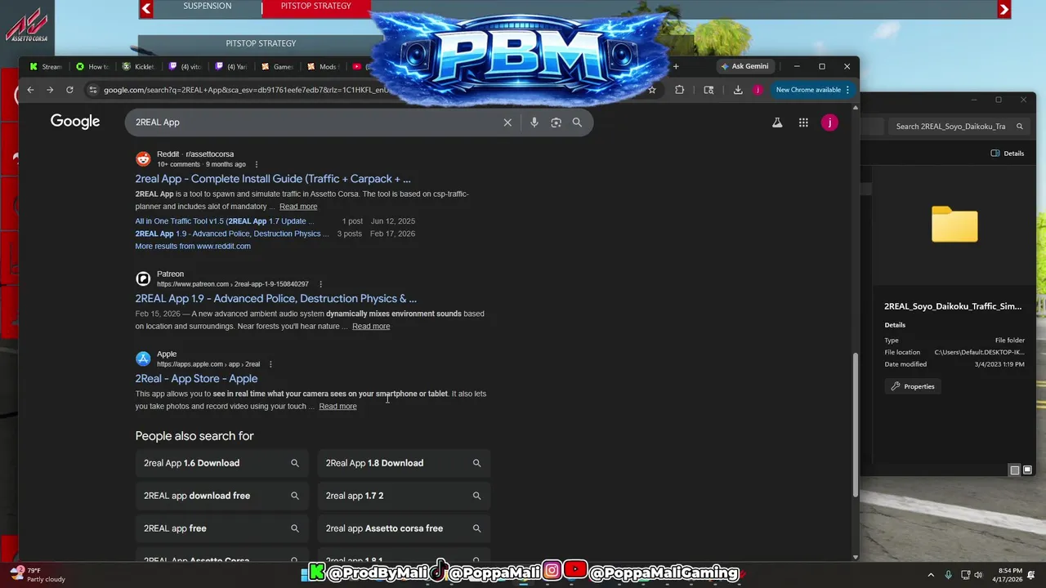Click search icon in File Explorer search box
Screen dimensions: 1046x588
pyautogui.click(x=1020, y=127)
